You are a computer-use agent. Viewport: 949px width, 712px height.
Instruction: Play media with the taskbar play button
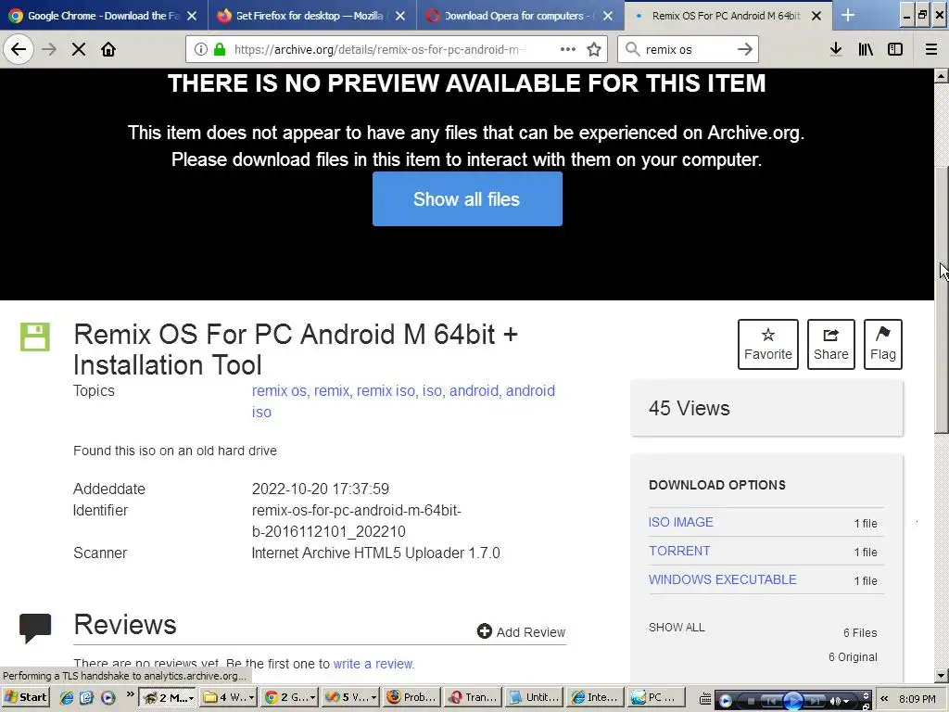tap(793, 701)
